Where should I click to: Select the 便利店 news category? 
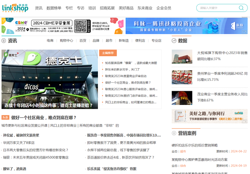tap(140, 41)
